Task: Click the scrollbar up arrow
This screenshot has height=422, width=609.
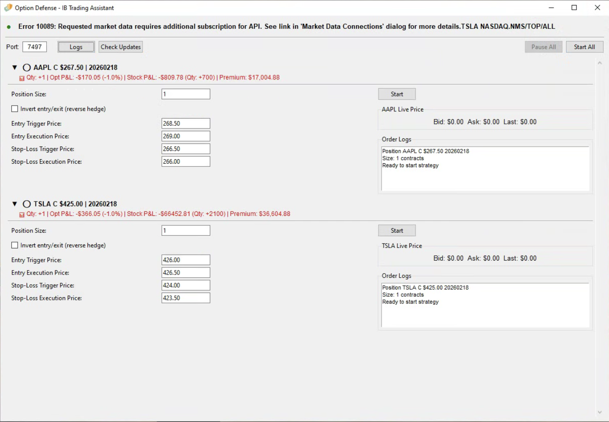Action: pyautogui.click(x=600, y=63)
